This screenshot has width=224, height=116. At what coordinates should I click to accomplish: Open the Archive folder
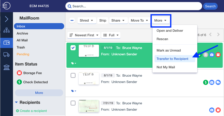pos(22,33)
